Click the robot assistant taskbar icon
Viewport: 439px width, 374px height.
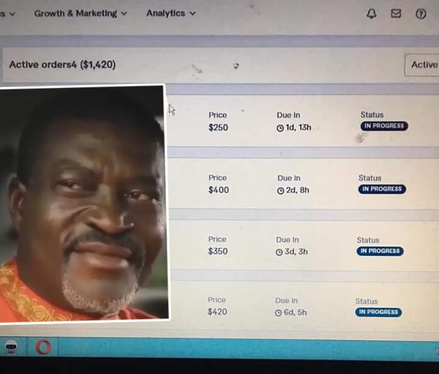point(11,347)
